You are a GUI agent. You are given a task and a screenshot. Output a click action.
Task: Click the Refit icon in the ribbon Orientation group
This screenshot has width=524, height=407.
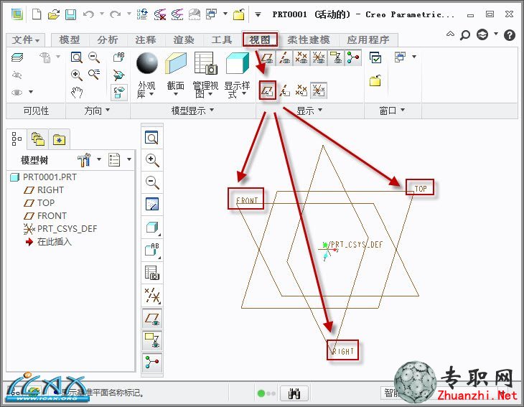(x=77, y=57)
